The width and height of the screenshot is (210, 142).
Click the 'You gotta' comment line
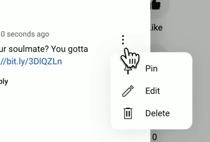(x=70, y=49)
